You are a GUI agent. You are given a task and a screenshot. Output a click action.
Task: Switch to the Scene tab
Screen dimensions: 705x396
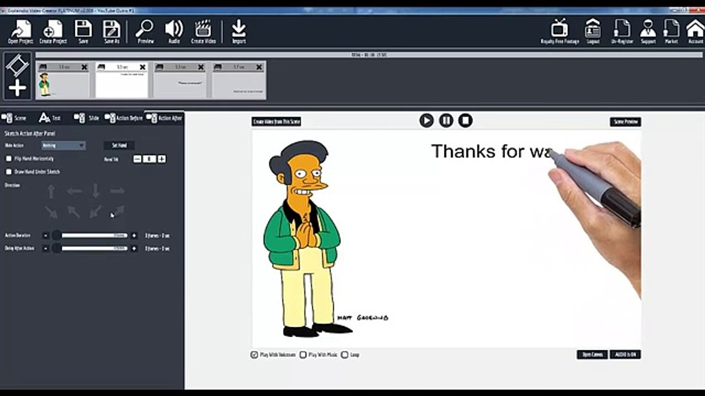tap(14, 118)
